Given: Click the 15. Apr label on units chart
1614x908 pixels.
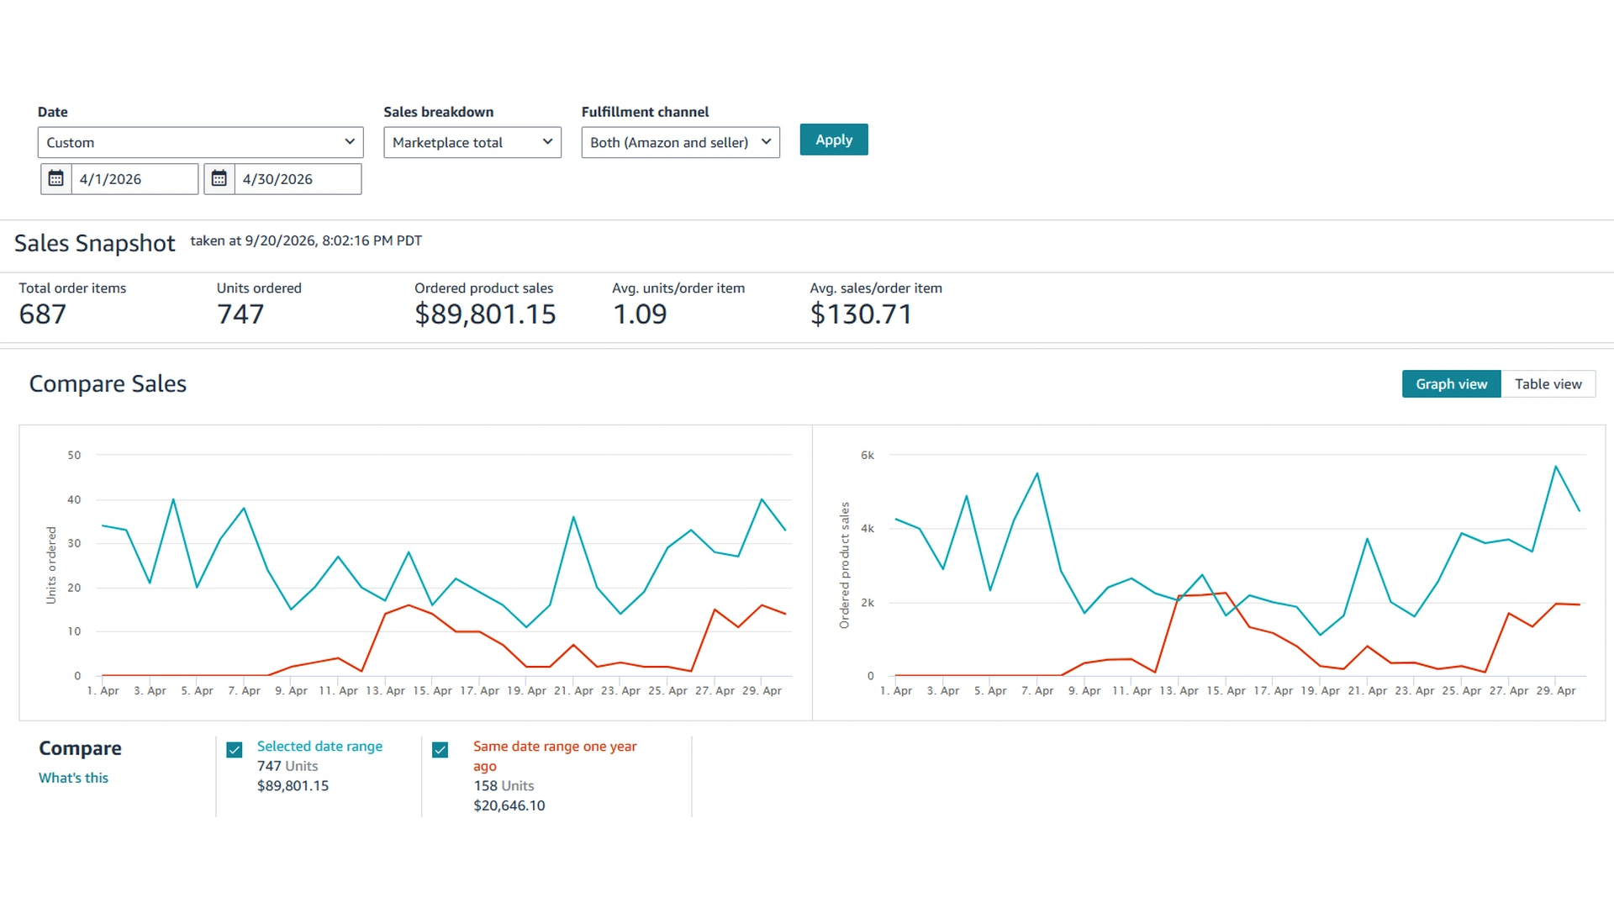Looking at the screenshot, I should tap(432, 691).
